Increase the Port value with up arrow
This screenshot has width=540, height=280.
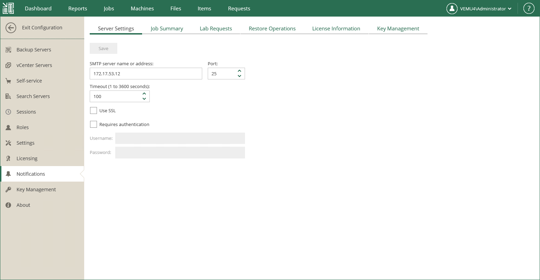[x=239, y=71]
